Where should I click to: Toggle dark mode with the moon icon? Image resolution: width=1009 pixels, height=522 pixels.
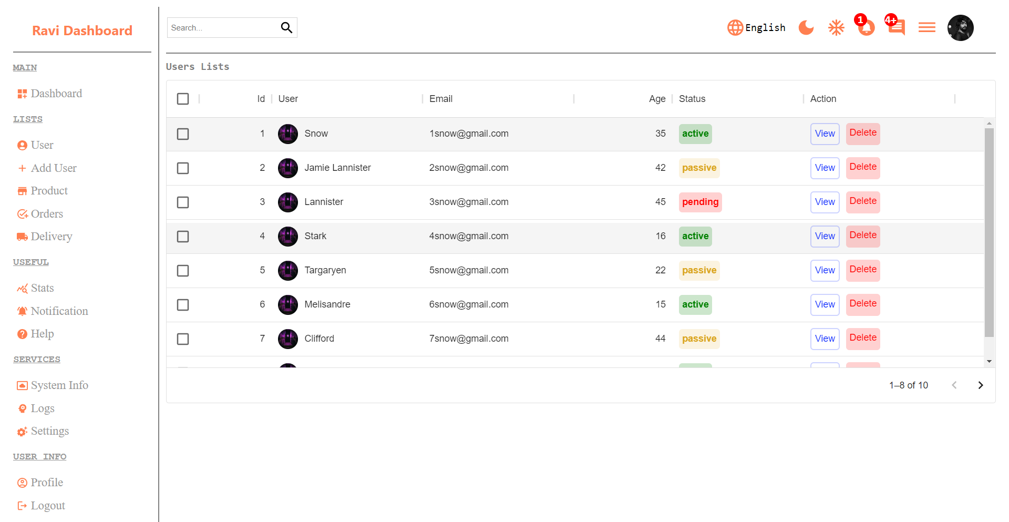[x=806, y=27]
